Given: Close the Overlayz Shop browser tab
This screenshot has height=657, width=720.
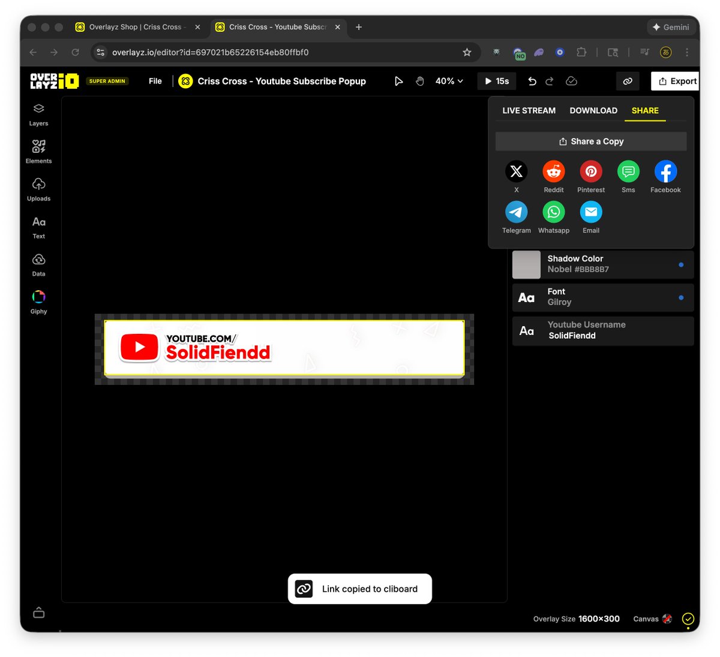Looking at the screenshot, I should [197, 27].
